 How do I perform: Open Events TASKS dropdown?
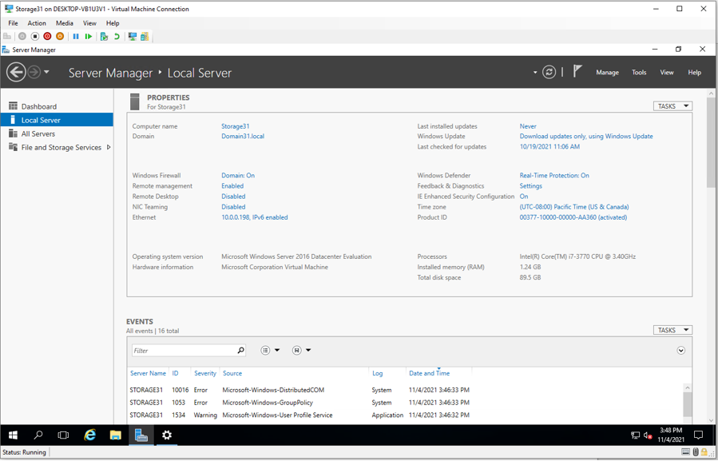672,330
